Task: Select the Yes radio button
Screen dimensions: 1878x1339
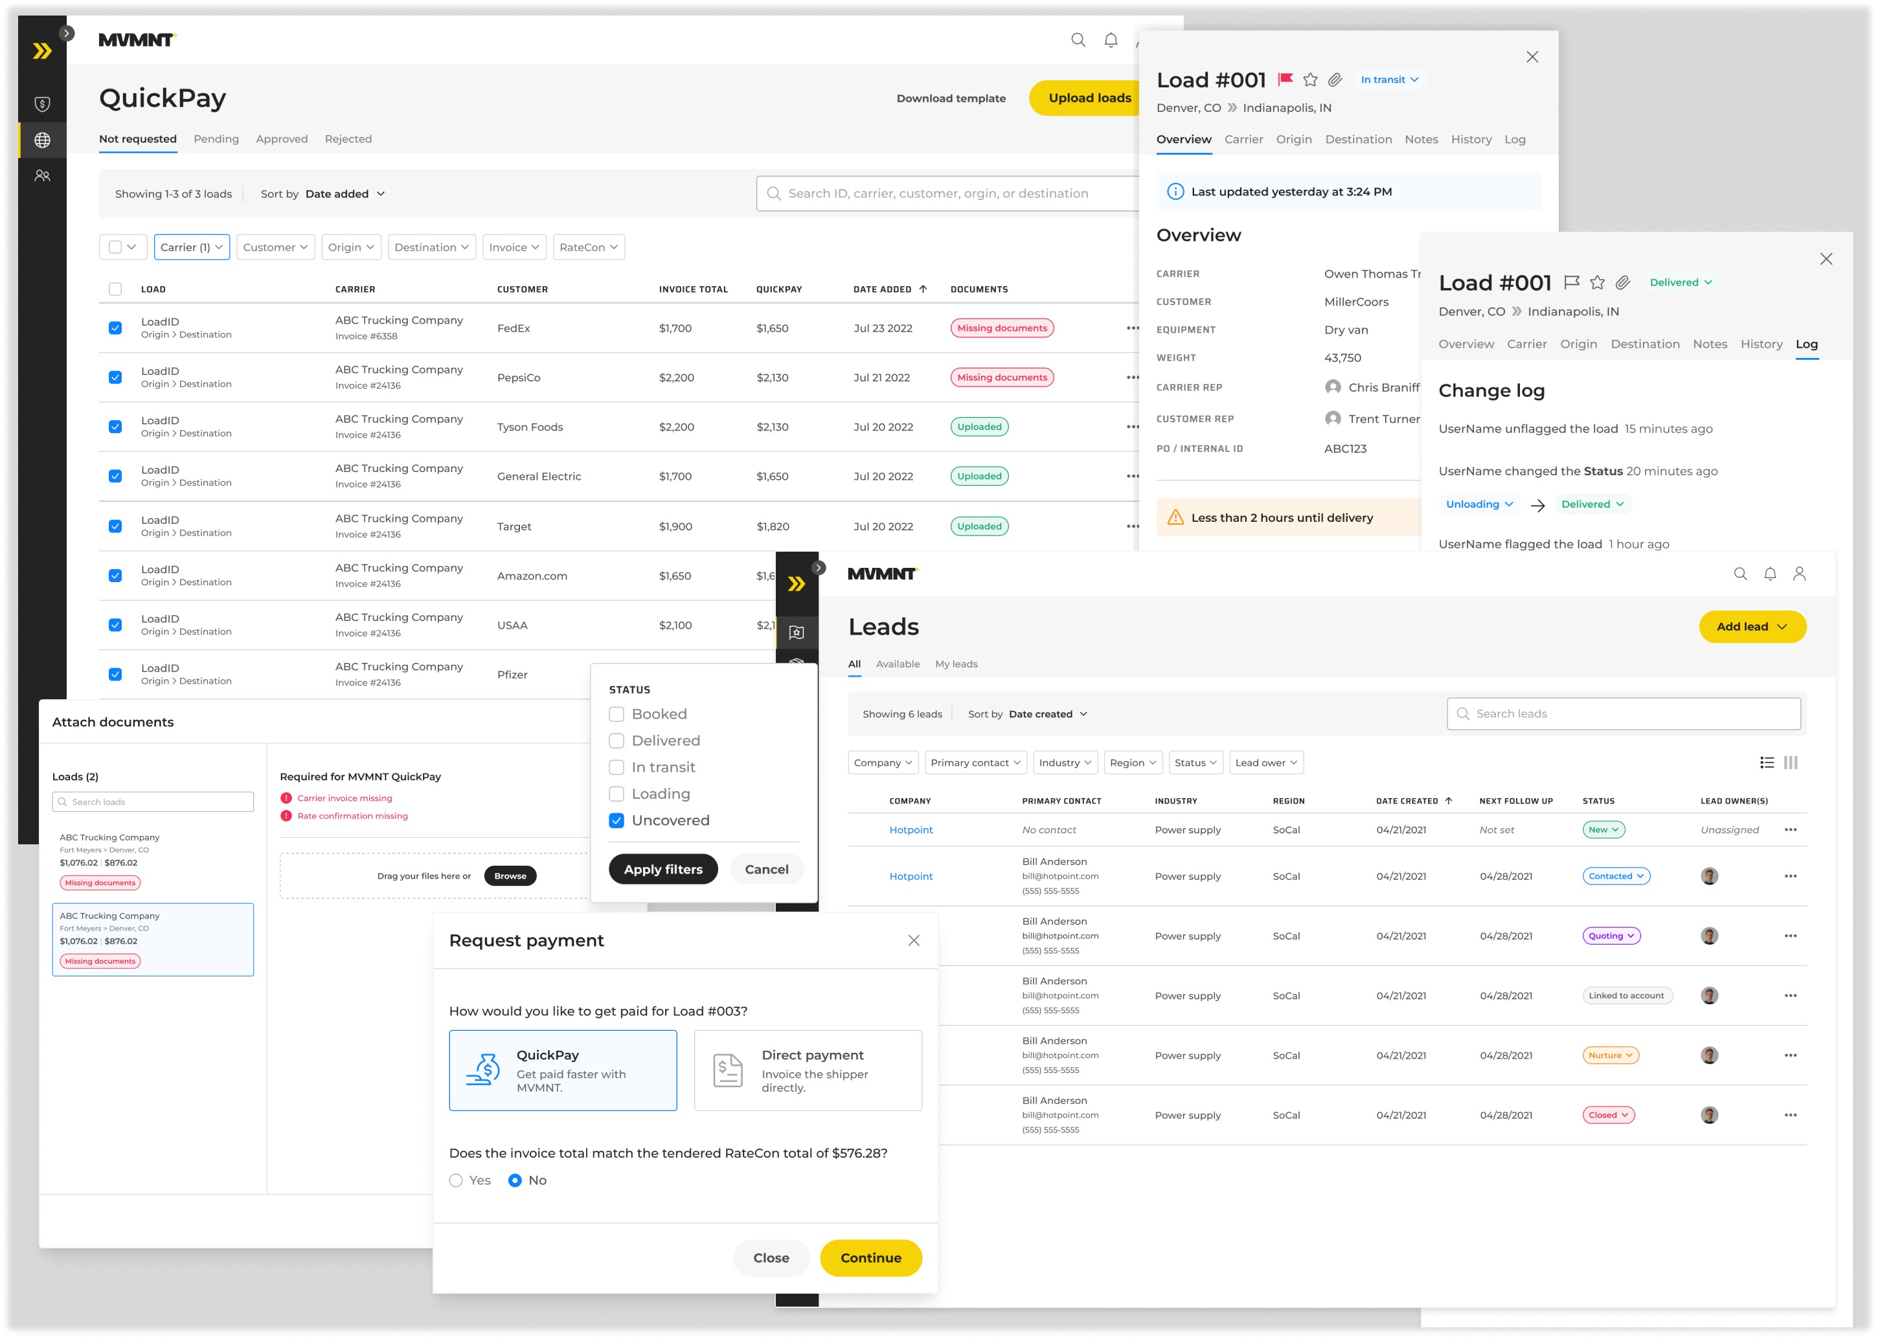Action: 456,1181
